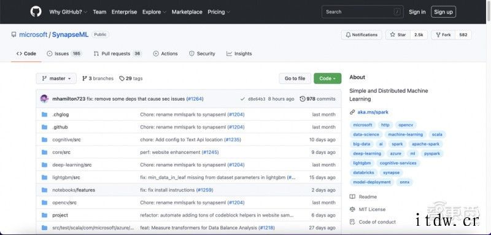Viewport: 491px width, 235px height.
Task: Open the aka.ms/spark website link
Action: (x=373, y=112)
